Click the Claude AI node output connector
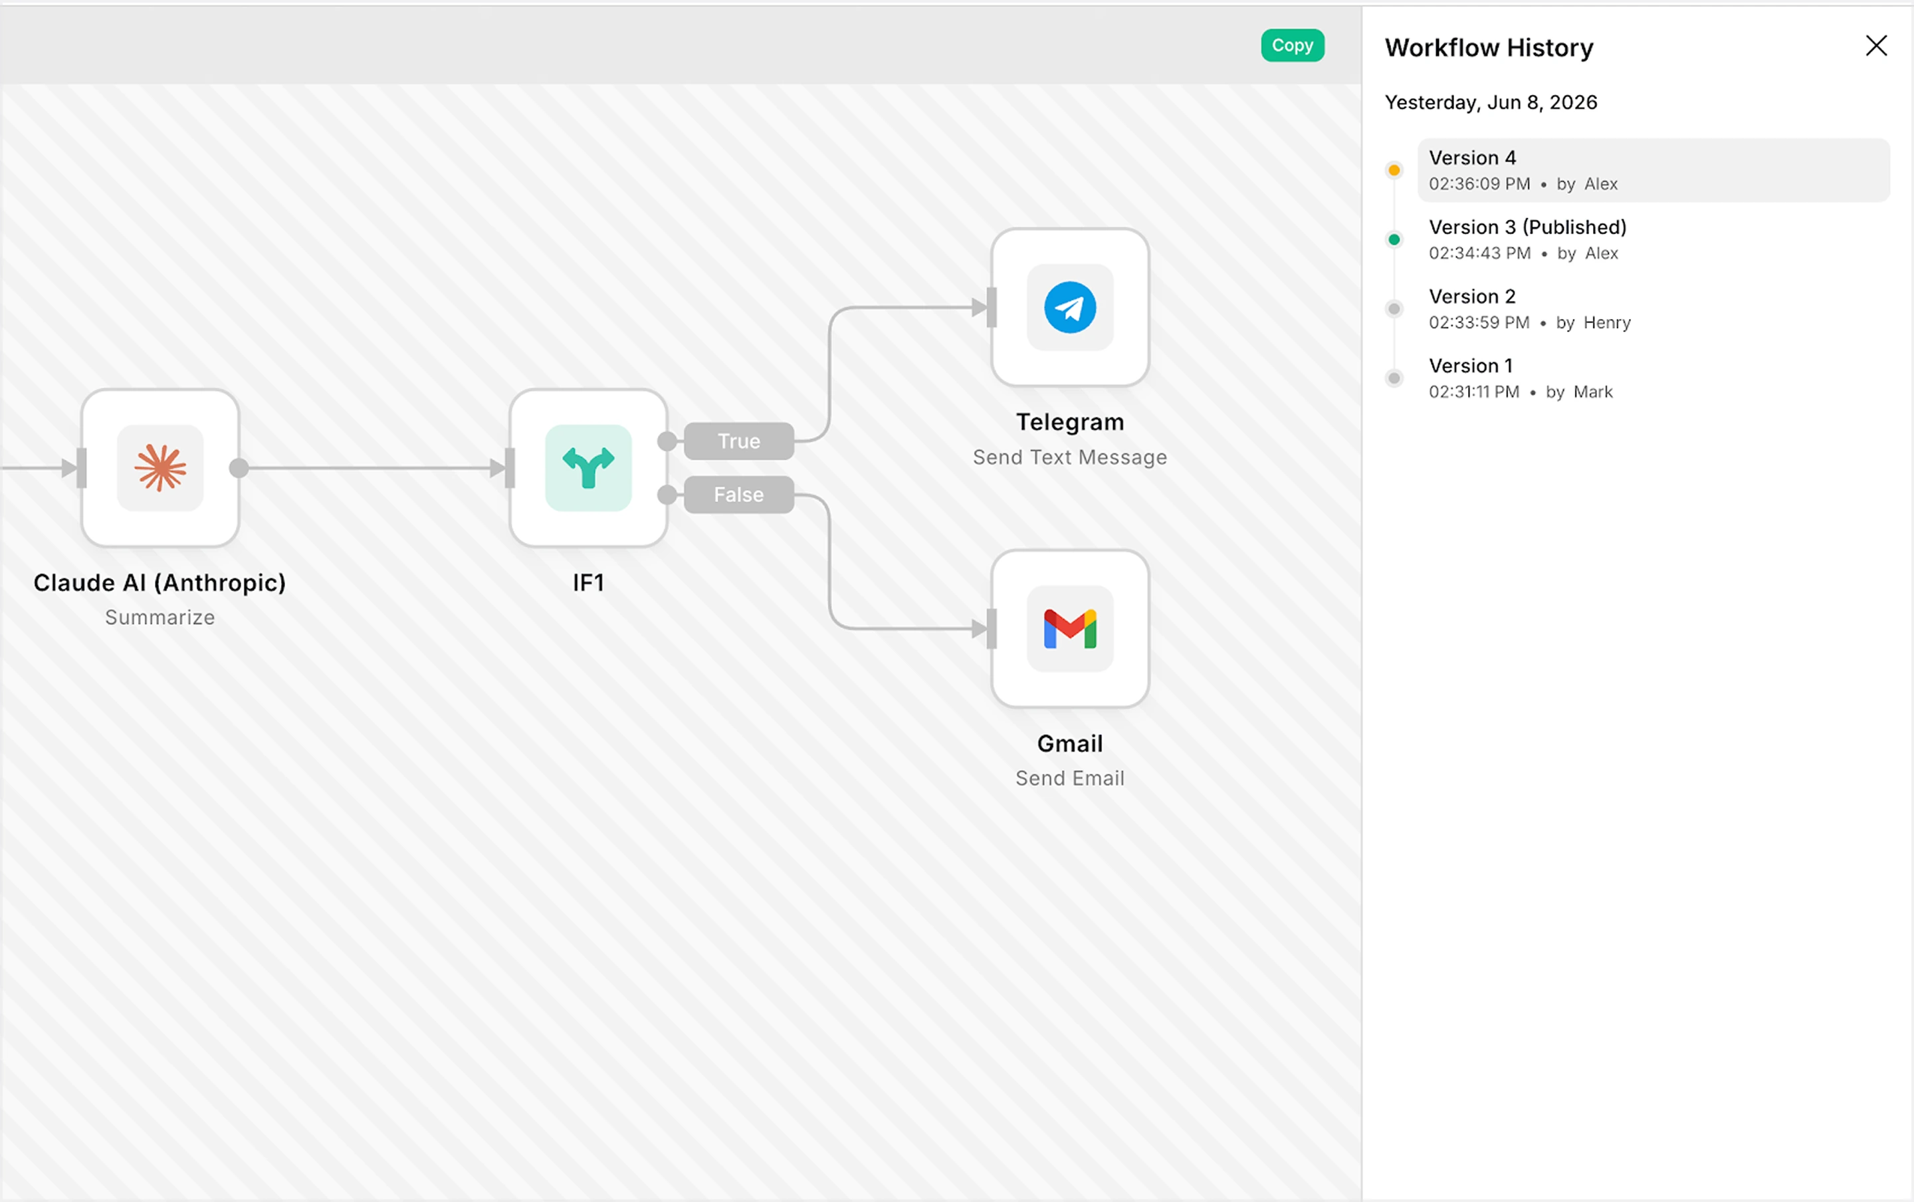 239,468
